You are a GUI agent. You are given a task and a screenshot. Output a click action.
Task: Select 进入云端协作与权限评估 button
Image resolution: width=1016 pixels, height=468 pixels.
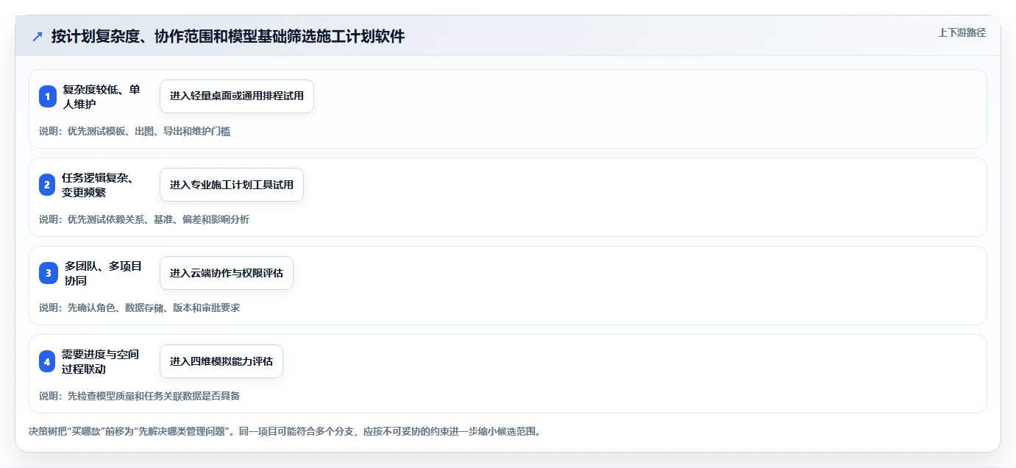click(x=227, y=273)
